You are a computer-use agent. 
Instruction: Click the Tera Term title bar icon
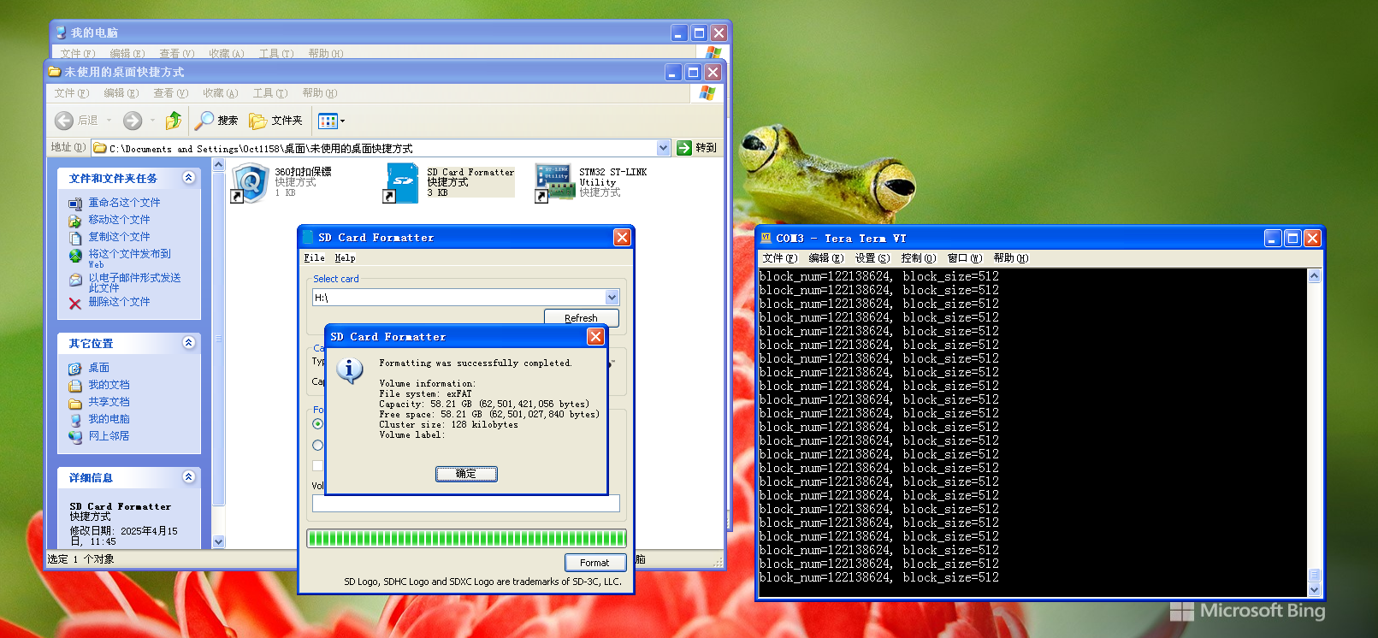pos(766,238)
